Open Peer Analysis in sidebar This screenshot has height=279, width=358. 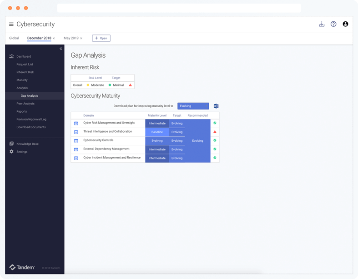(x=25, y=104)
